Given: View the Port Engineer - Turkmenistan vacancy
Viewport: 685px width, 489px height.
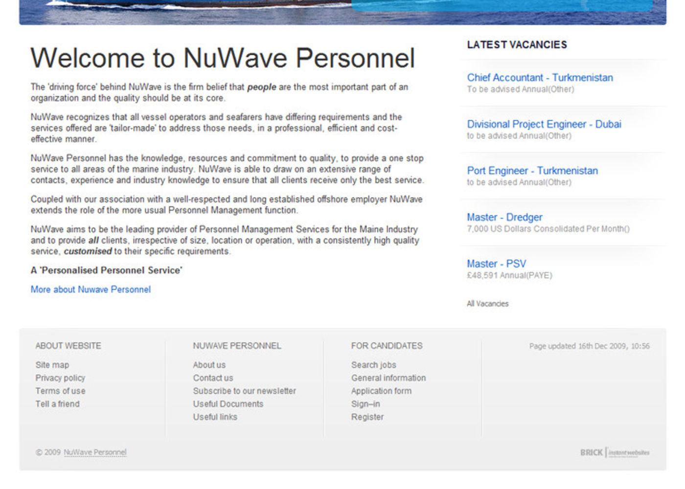Looking at the screenshot, I should tap(532, 171).
